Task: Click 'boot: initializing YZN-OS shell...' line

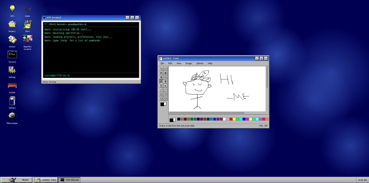Action: 68,29
